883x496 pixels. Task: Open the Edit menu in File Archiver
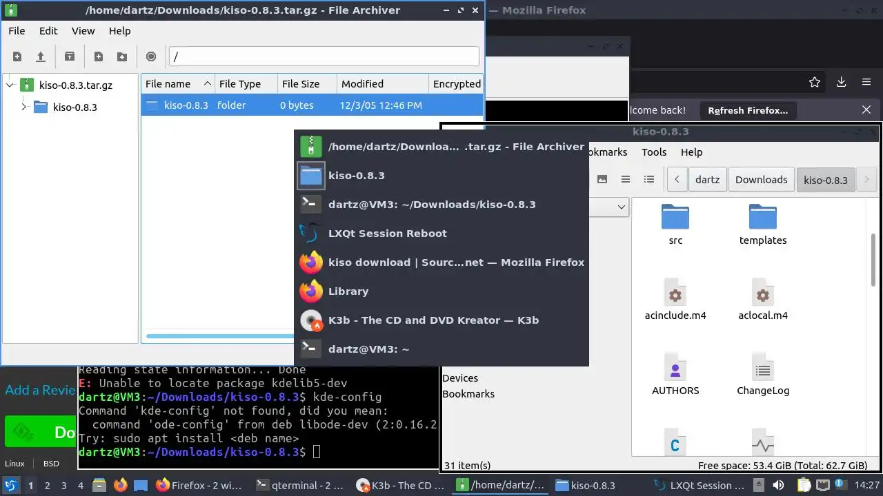click(x=48, y=31)
